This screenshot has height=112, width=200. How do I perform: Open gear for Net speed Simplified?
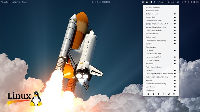(175, 57)
